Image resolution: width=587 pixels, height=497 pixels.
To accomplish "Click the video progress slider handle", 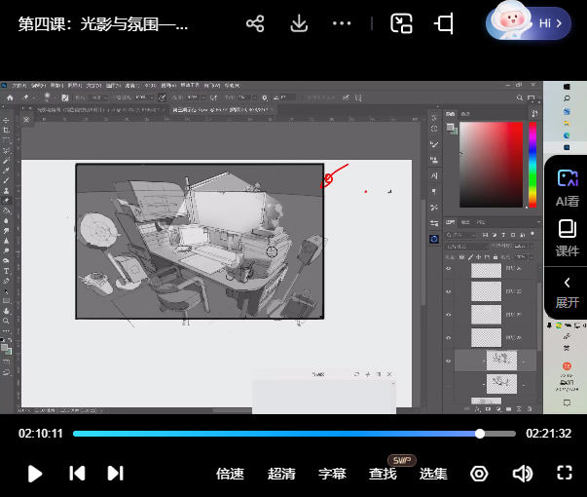I will (x=480, y=434).
